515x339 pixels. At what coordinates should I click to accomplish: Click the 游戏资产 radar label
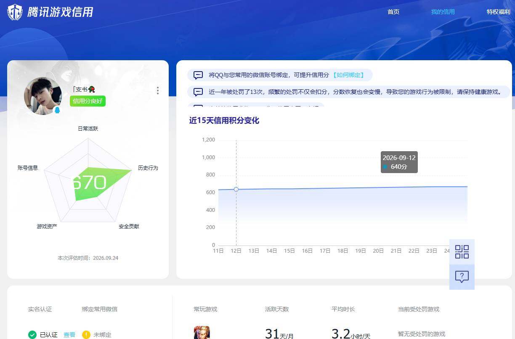pos(47,227)
